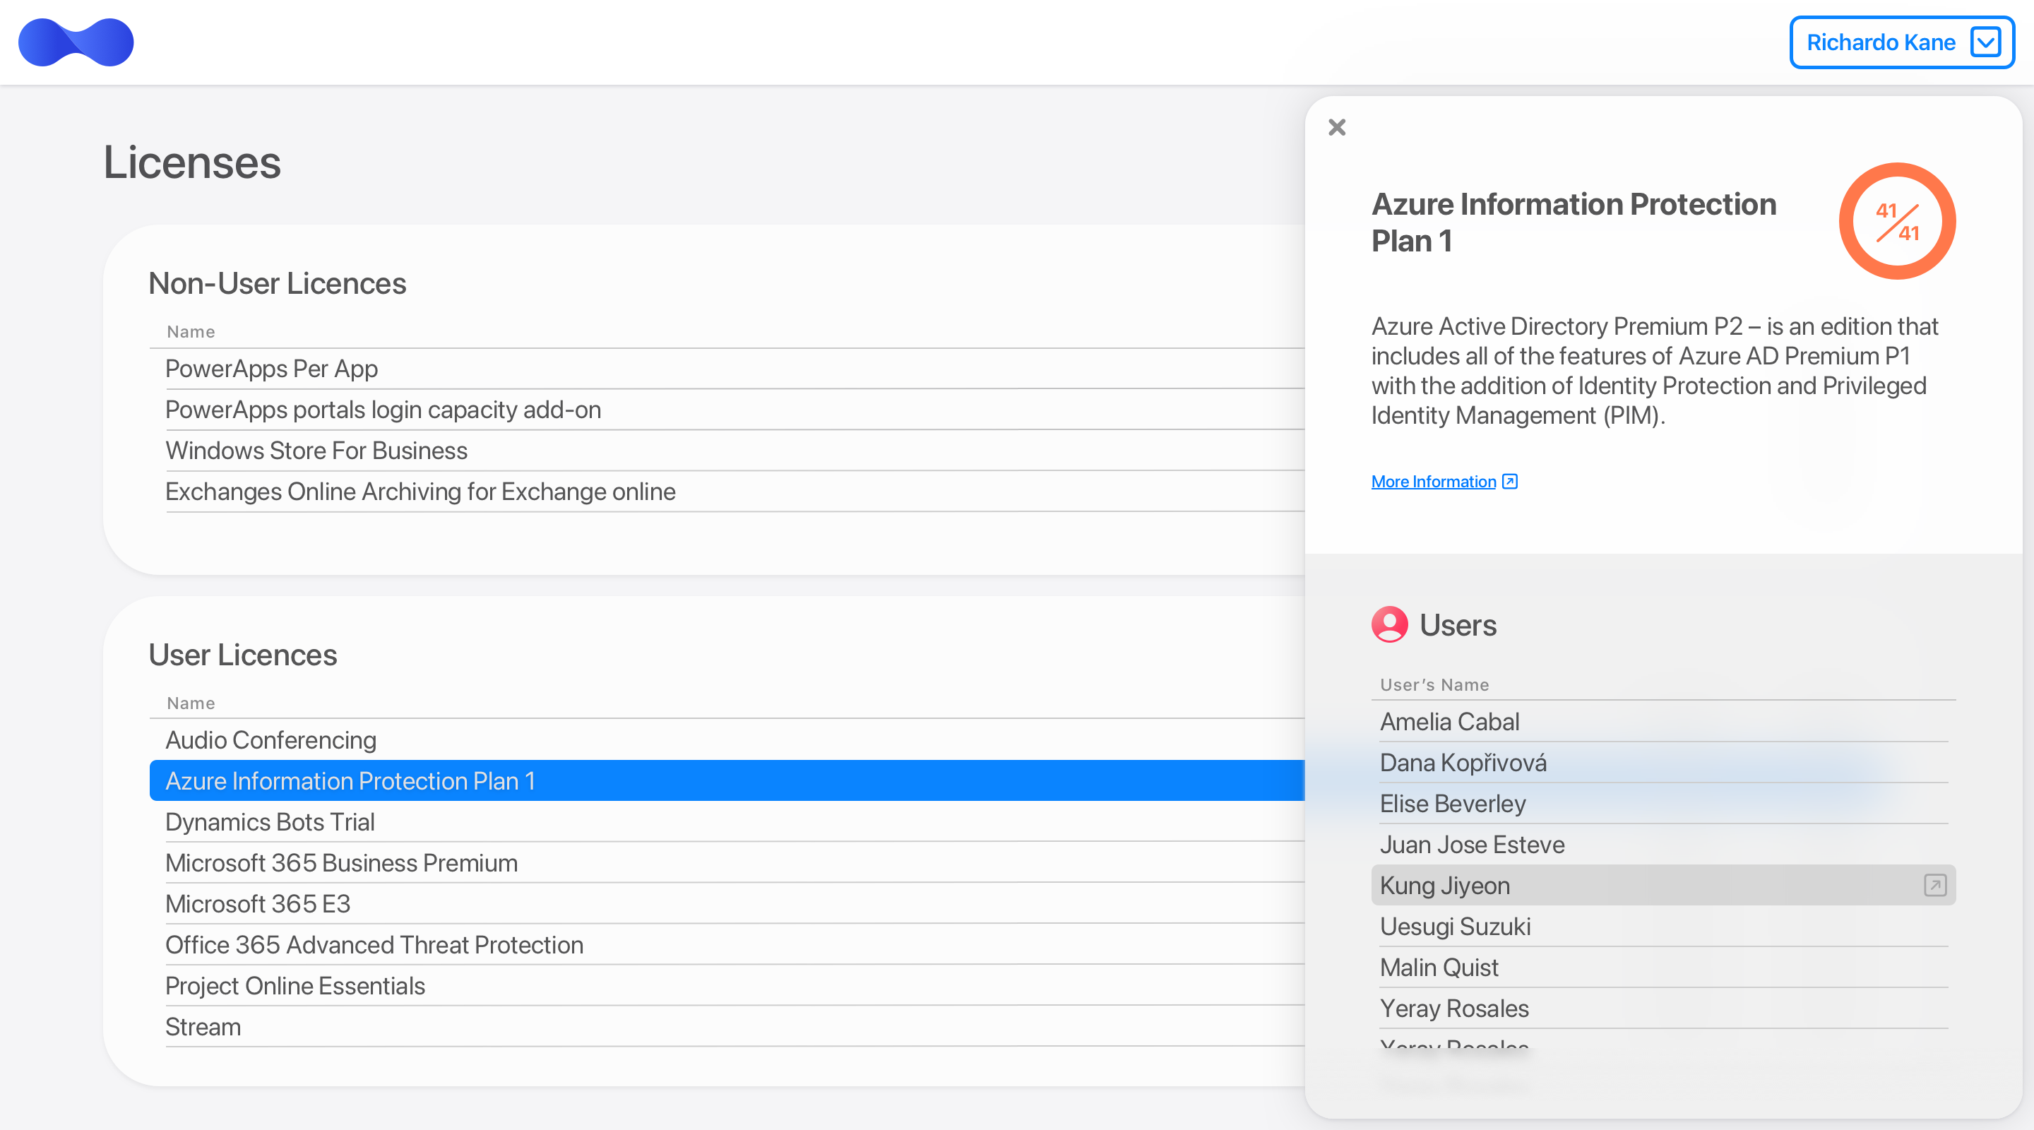This screenshot has width=2034, height=1130.
Task: Click the User's Name column header
Action: tap(1434, 684)
